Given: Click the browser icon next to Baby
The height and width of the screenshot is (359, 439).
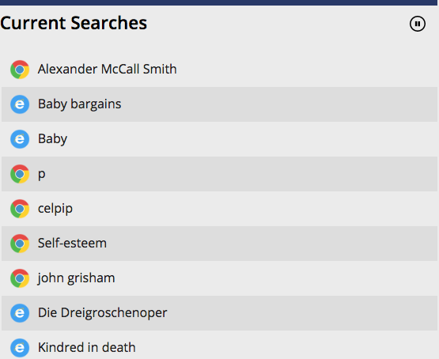Looking at the screenshot, I should (x=20, y=139).
